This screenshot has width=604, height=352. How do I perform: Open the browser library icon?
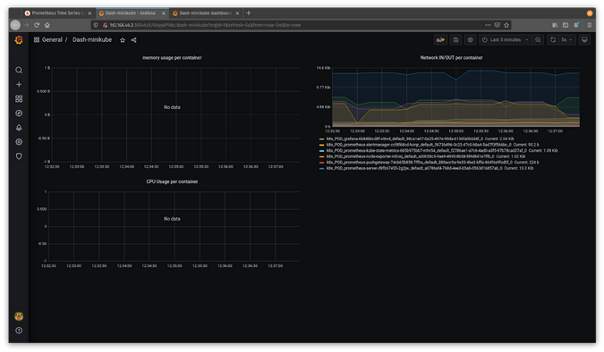(x=555, y=25)
